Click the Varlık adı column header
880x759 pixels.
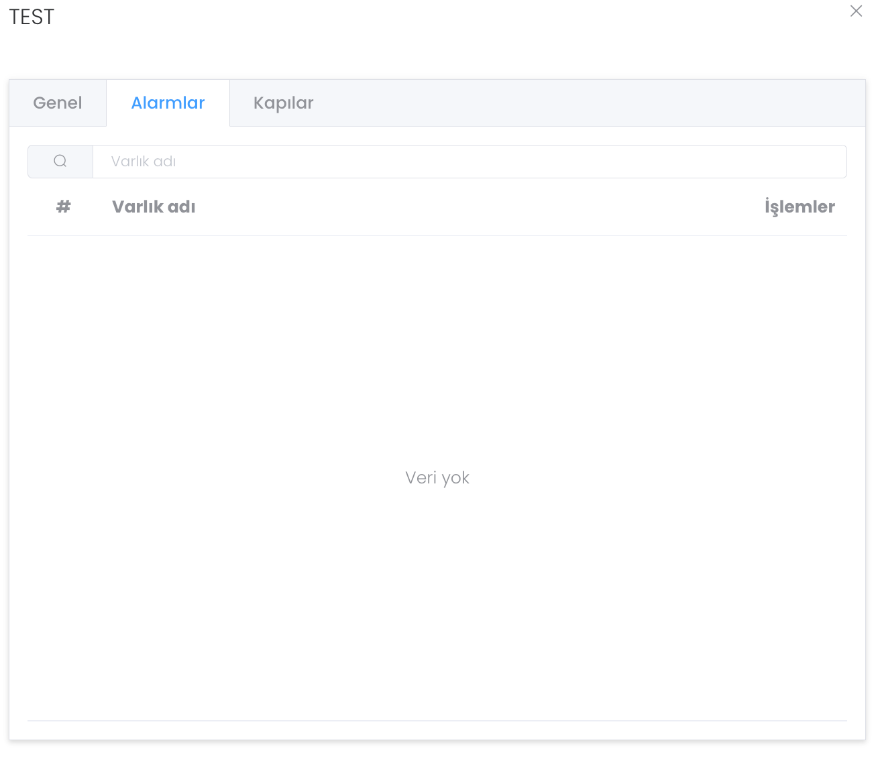point(154,207)
